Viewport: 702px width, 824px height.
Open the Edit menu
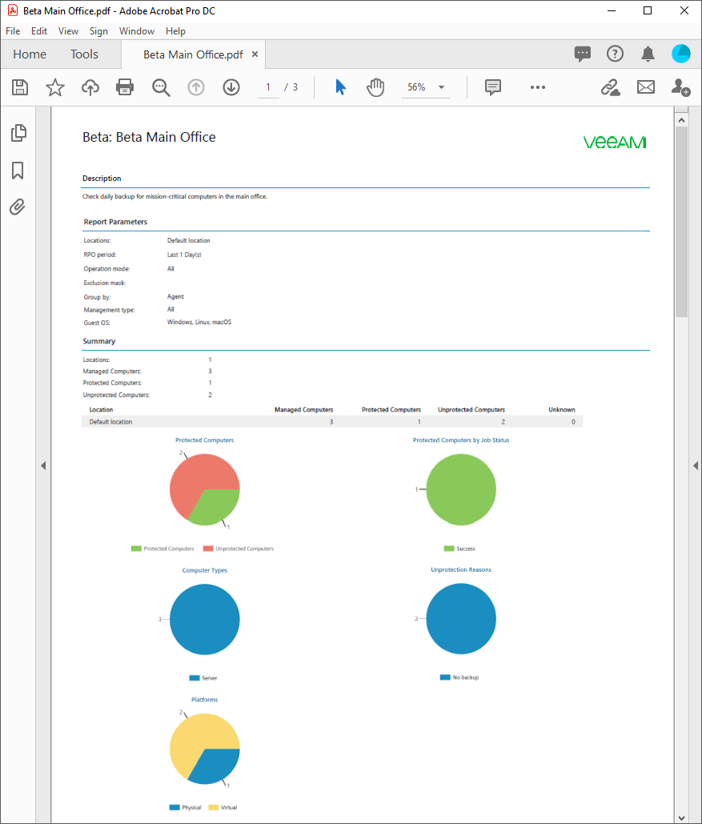[x=39, y=31]
